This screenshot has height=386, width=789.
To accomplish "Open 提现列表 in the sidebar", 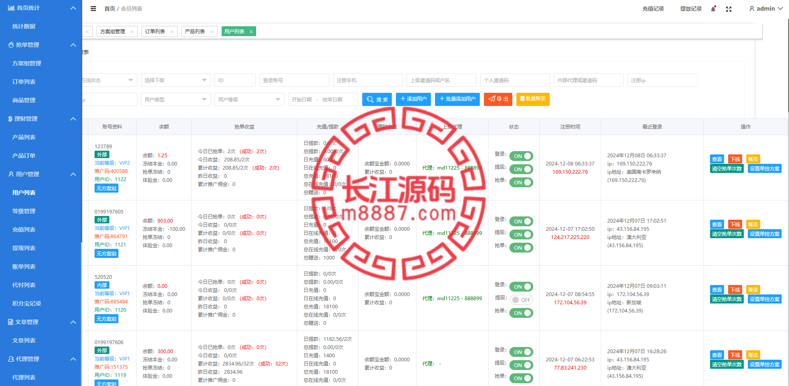I will click(24, 248).
